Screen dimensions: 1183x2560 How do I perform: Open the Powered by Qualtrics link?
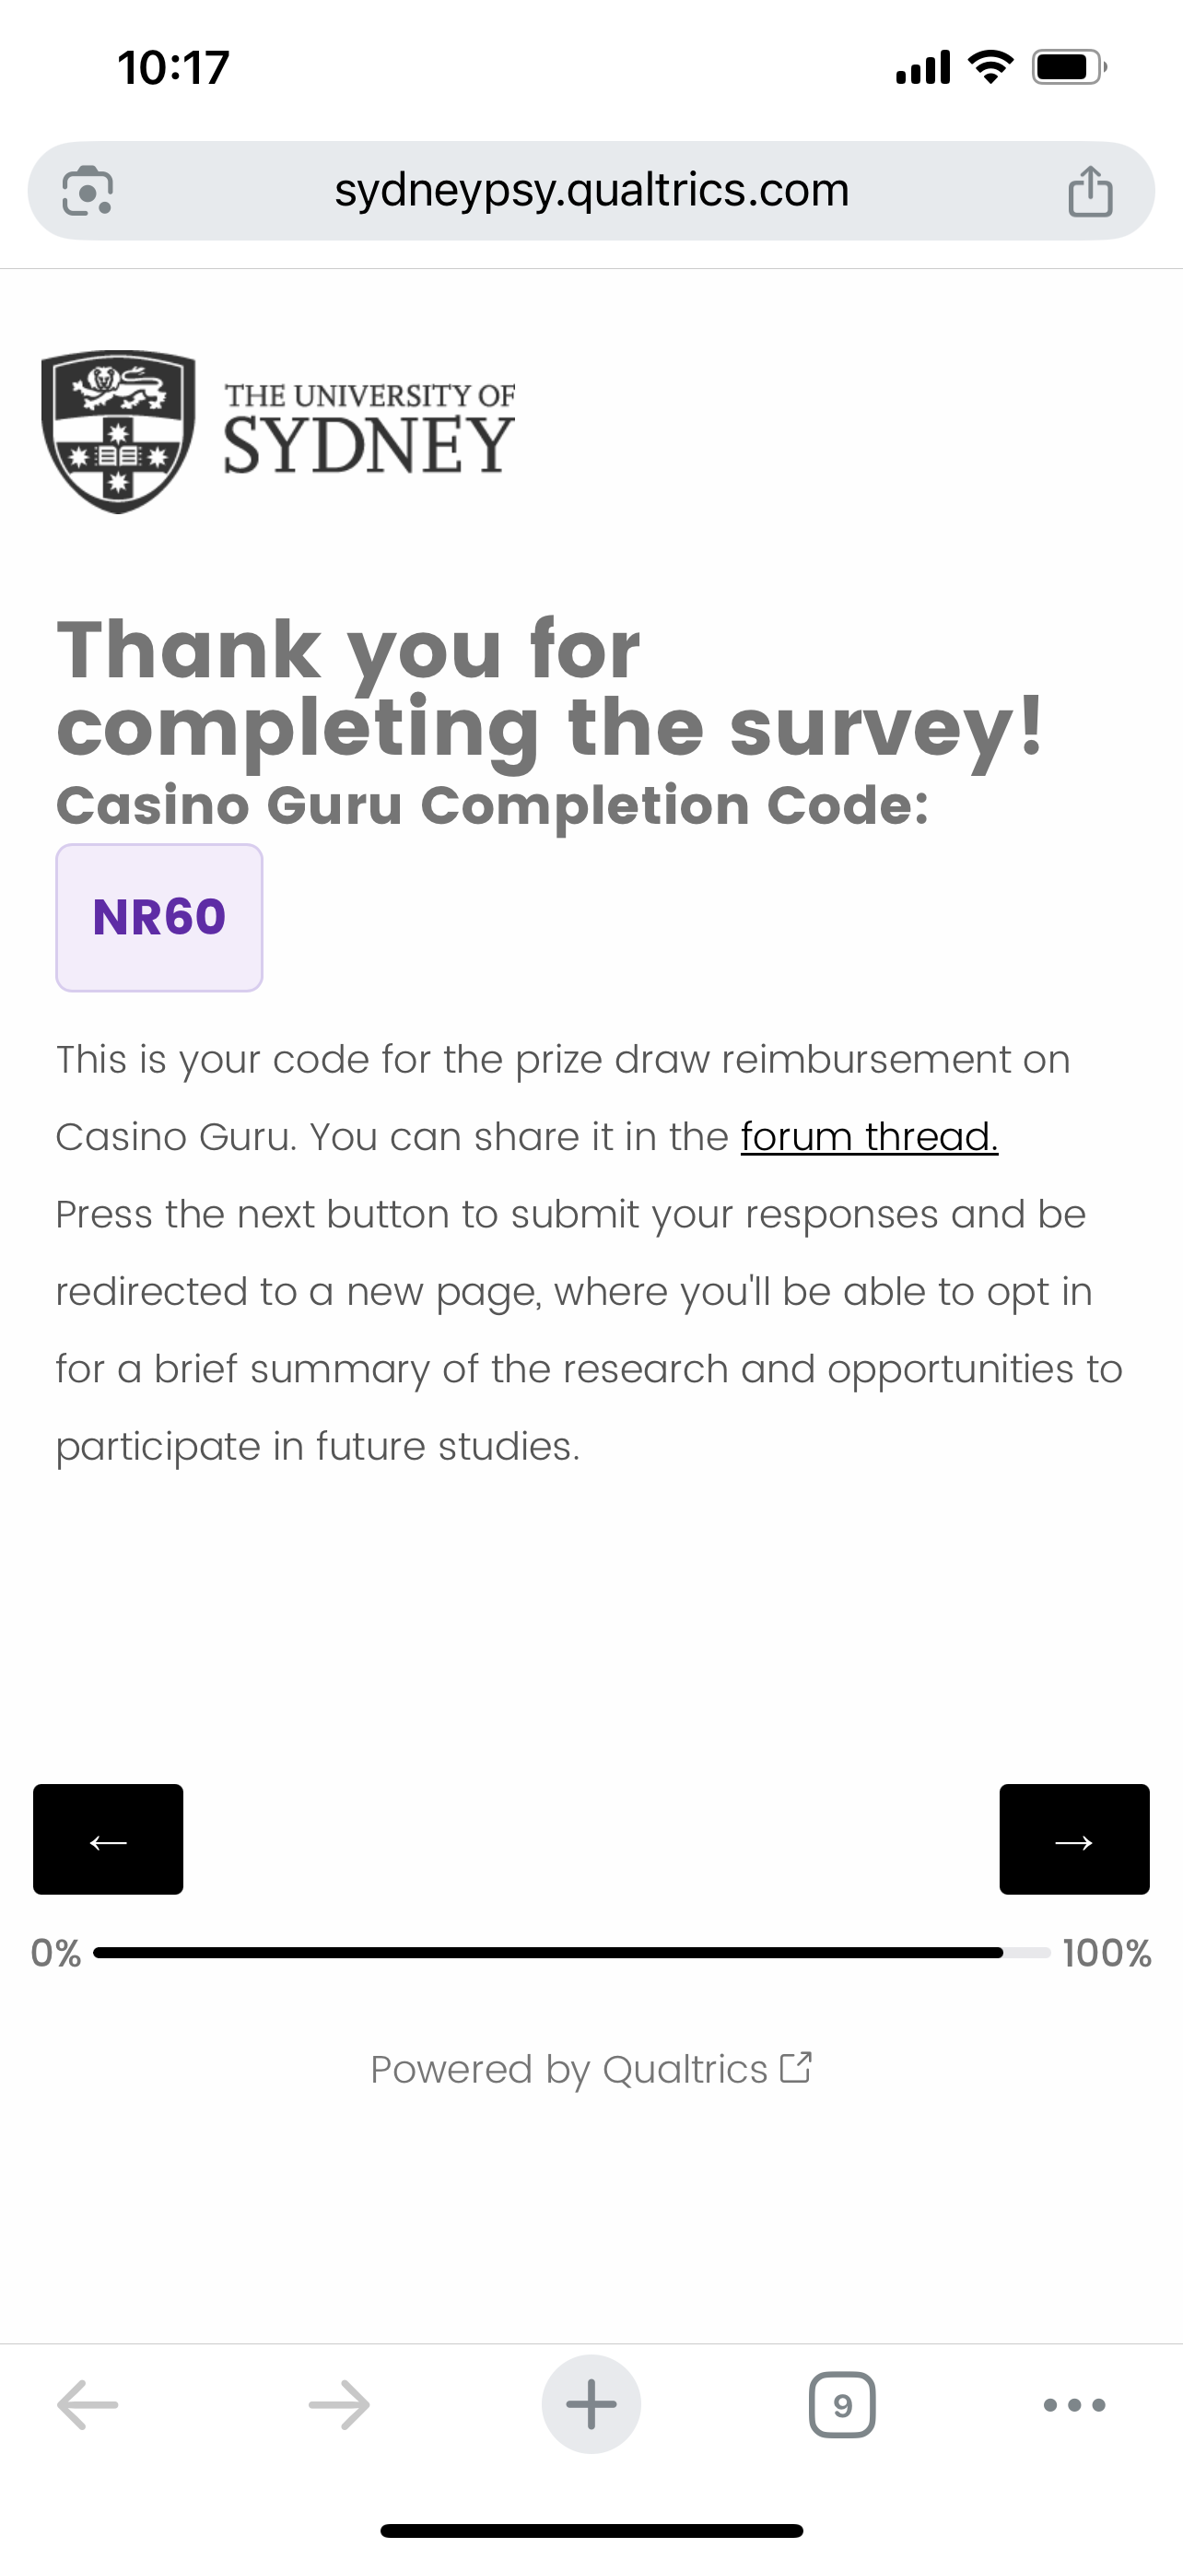[569, 2069]
